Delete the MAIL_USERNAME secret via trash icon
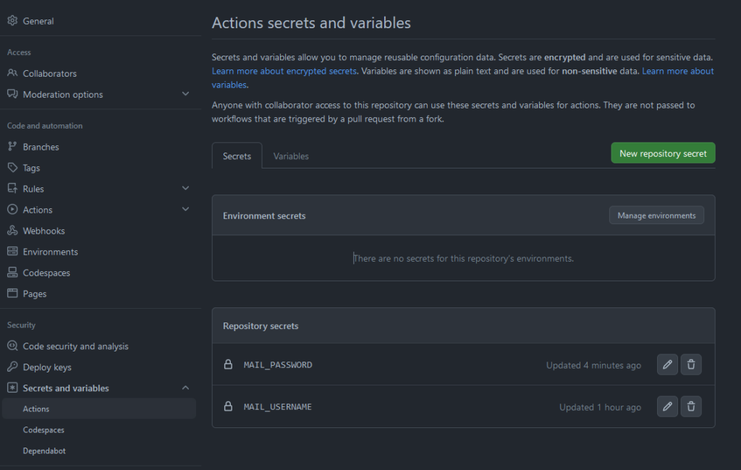 click(x=691, y=407)
